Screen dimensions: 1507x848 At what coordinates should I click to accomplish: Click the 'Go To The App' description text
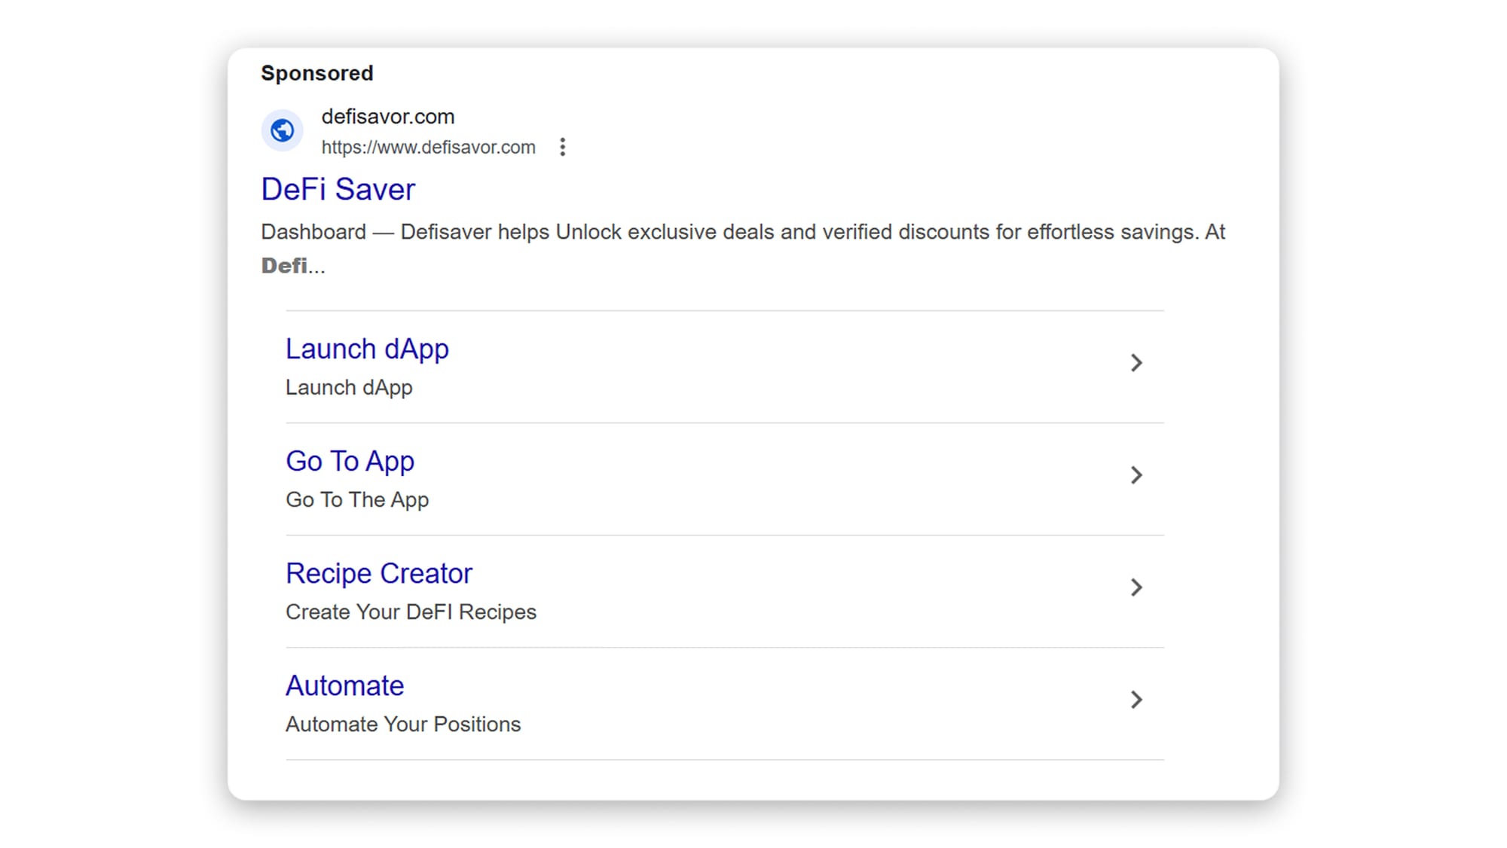357,499
